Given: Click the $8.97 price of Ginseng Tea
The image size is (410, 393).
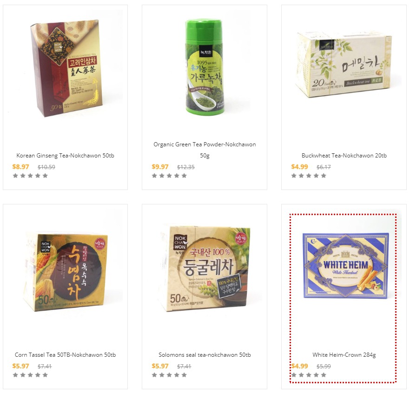Looking at the screenshot, I should coord(20,167).
